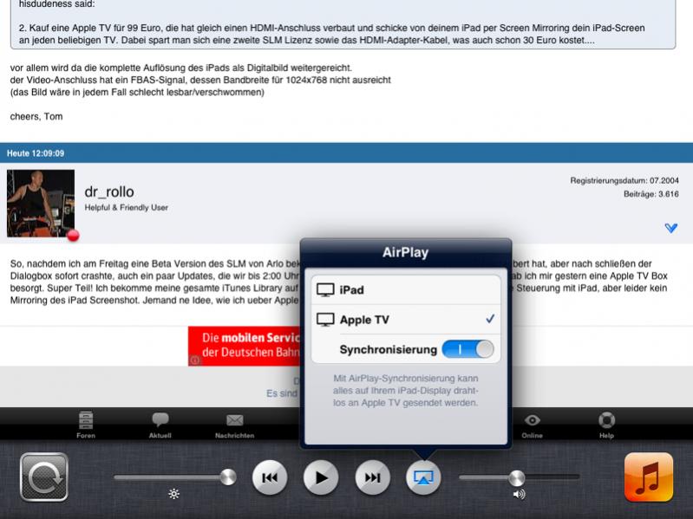Screen dimensions: 693x519
Task: Tap the Heute 12:09:09 post header
Action: point(347,153)
